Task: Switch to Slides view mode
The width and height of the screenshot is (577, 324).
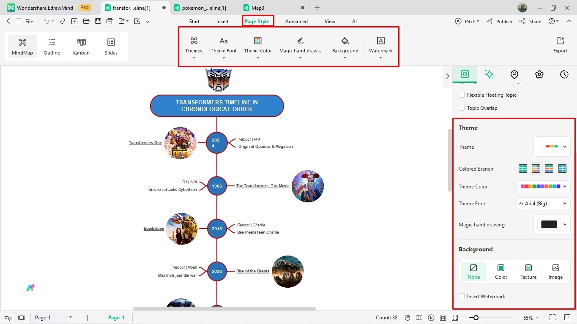Action: [x=111, y=46]
